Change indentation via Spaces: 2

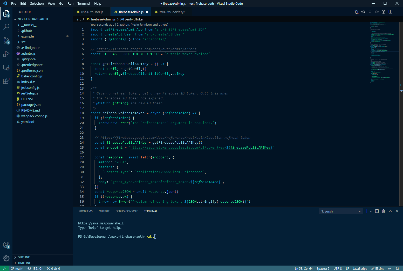tap(323, 268)
